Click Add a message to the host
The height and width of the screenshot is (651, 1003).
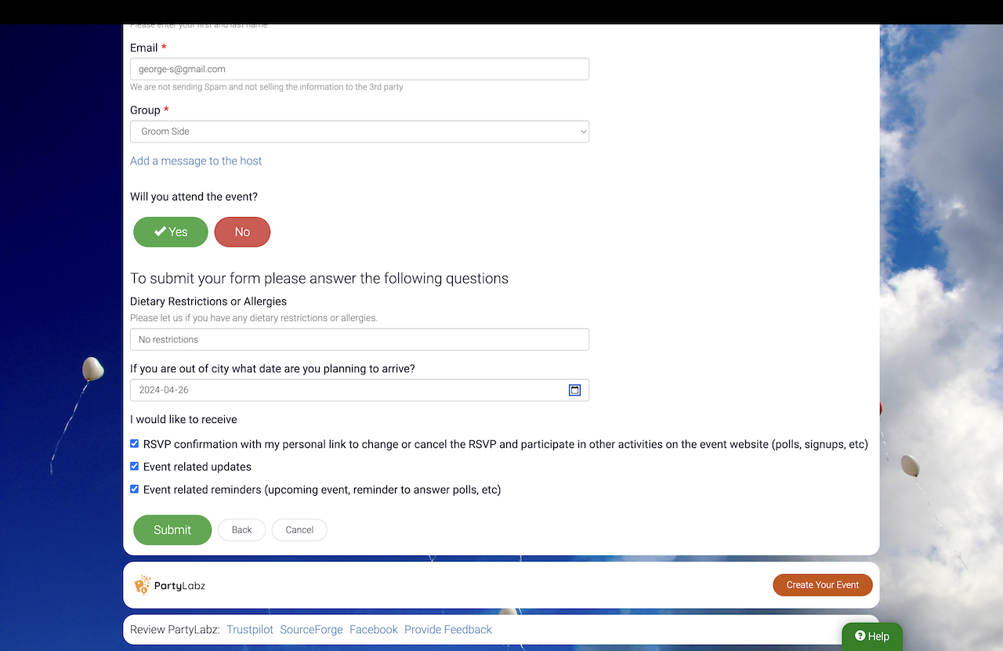click(x=196, y=161)
